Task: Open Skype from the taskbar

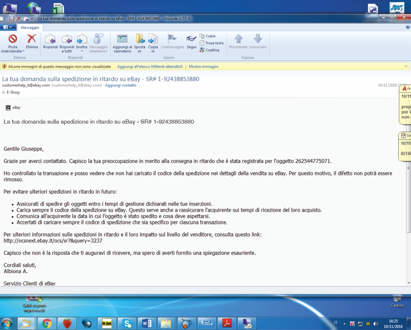Action: 127,324
